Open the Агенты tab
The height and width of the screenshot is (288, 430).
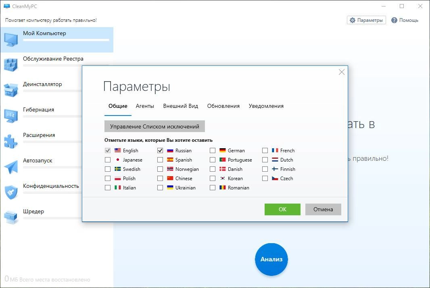(145, 106)
